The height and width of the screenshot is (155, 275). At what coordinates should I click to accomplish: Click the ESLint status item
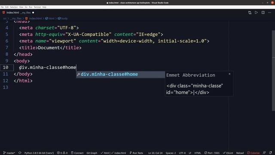[x=228, y=153]
